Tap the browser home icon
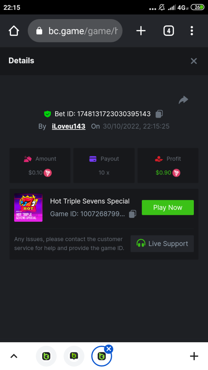This screenshot has width=208, height=370. [14, 31]
